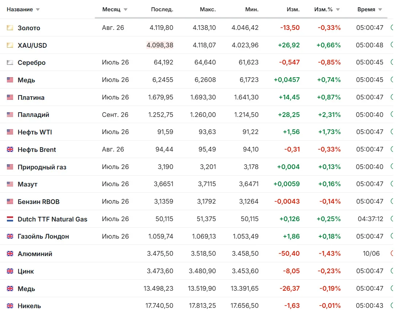Open the Нефть WTI instrument link
The width and height of the screenshot is (401, 314).
(x=35, y=132)
